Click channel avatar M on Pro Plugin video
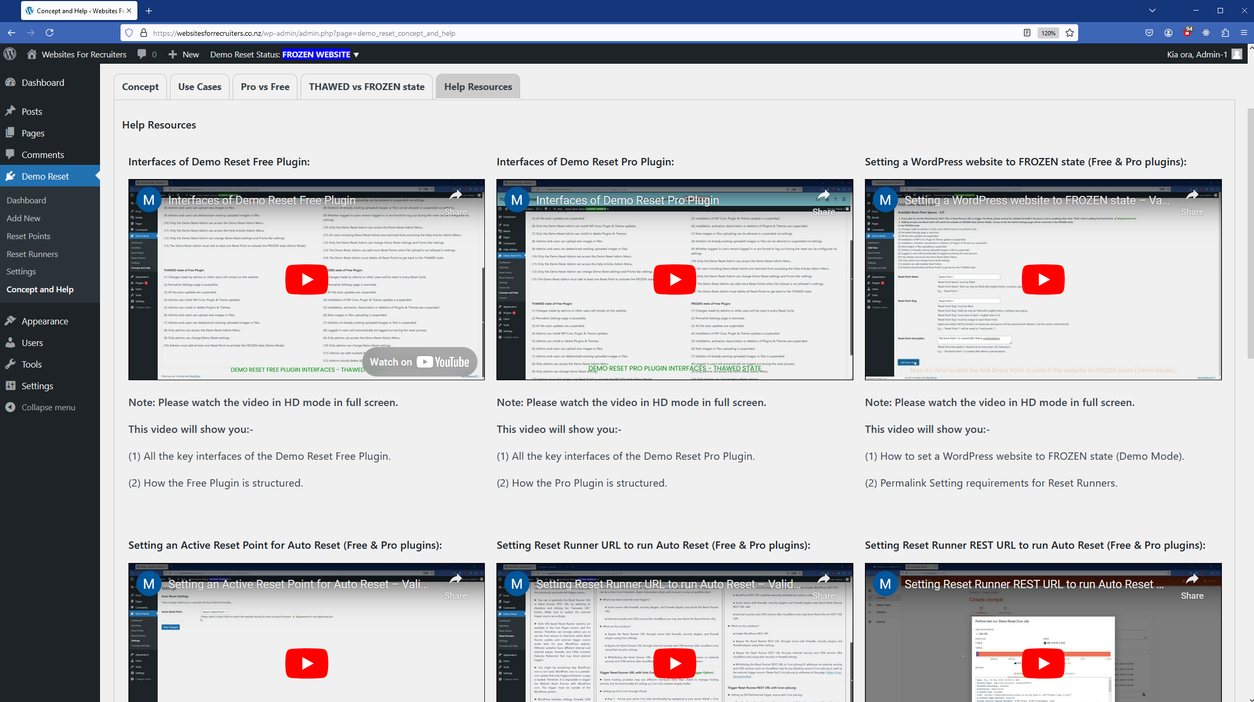 517,200
